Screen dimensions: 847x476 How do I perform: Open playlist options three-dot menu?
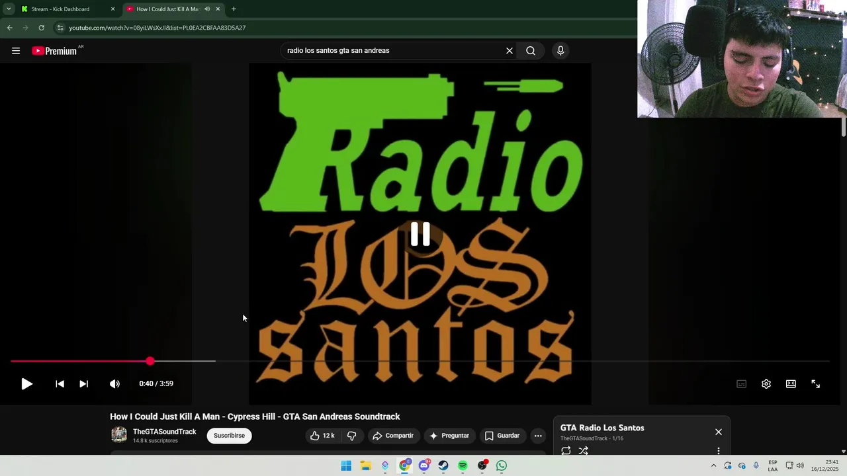coord(719,451)
